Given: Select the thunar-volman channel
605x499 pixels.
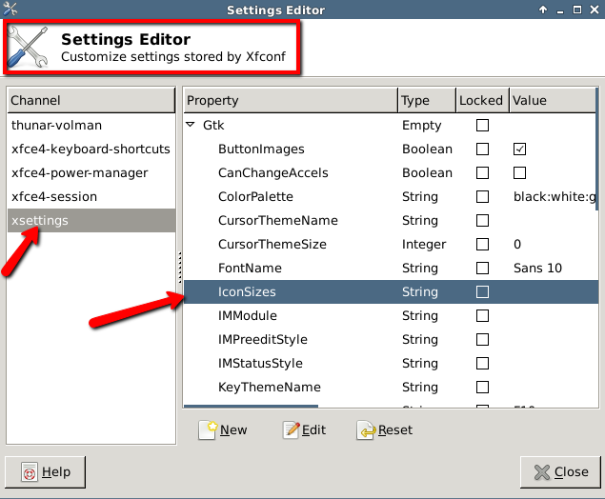Looking at the screenshot, I should point(91,126).
